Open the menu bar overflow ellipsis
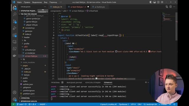Viewport: 189px width, 106px height. tap(61, 2)
